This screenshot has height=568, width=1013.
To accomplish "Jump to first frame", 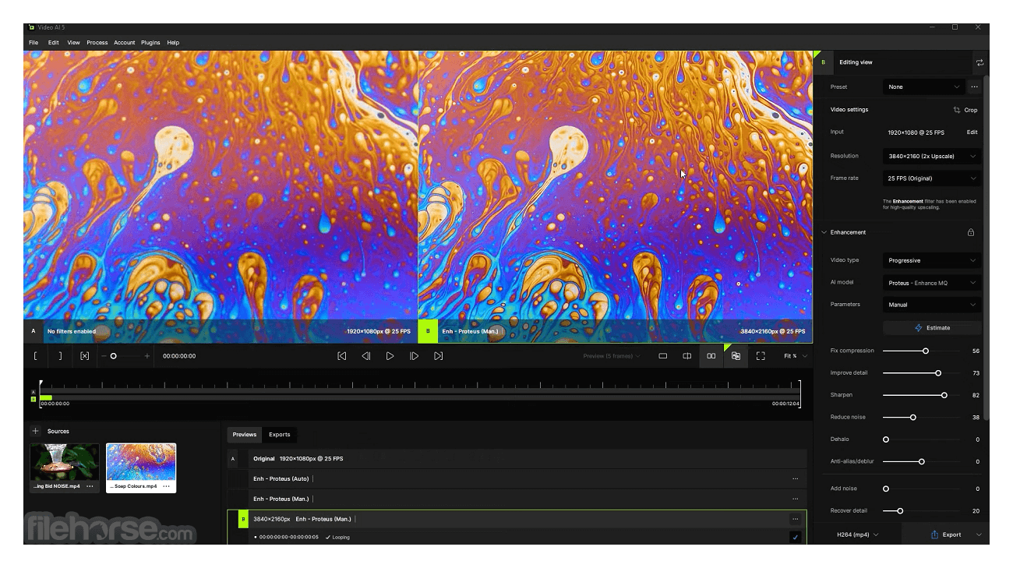I will 341,356.
